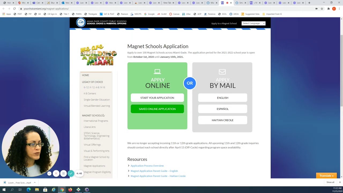This screenshot has height=193, width=343.
Task: Click ESPAÑOL mail application button
Action: [222, 109]
